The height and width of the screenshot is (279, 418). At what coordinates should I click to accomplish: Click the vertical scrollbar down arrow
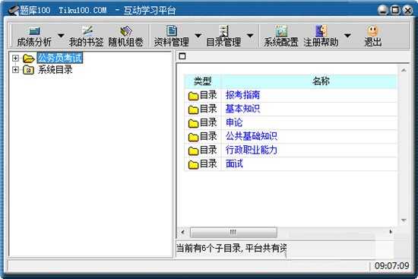click(404, 220)
